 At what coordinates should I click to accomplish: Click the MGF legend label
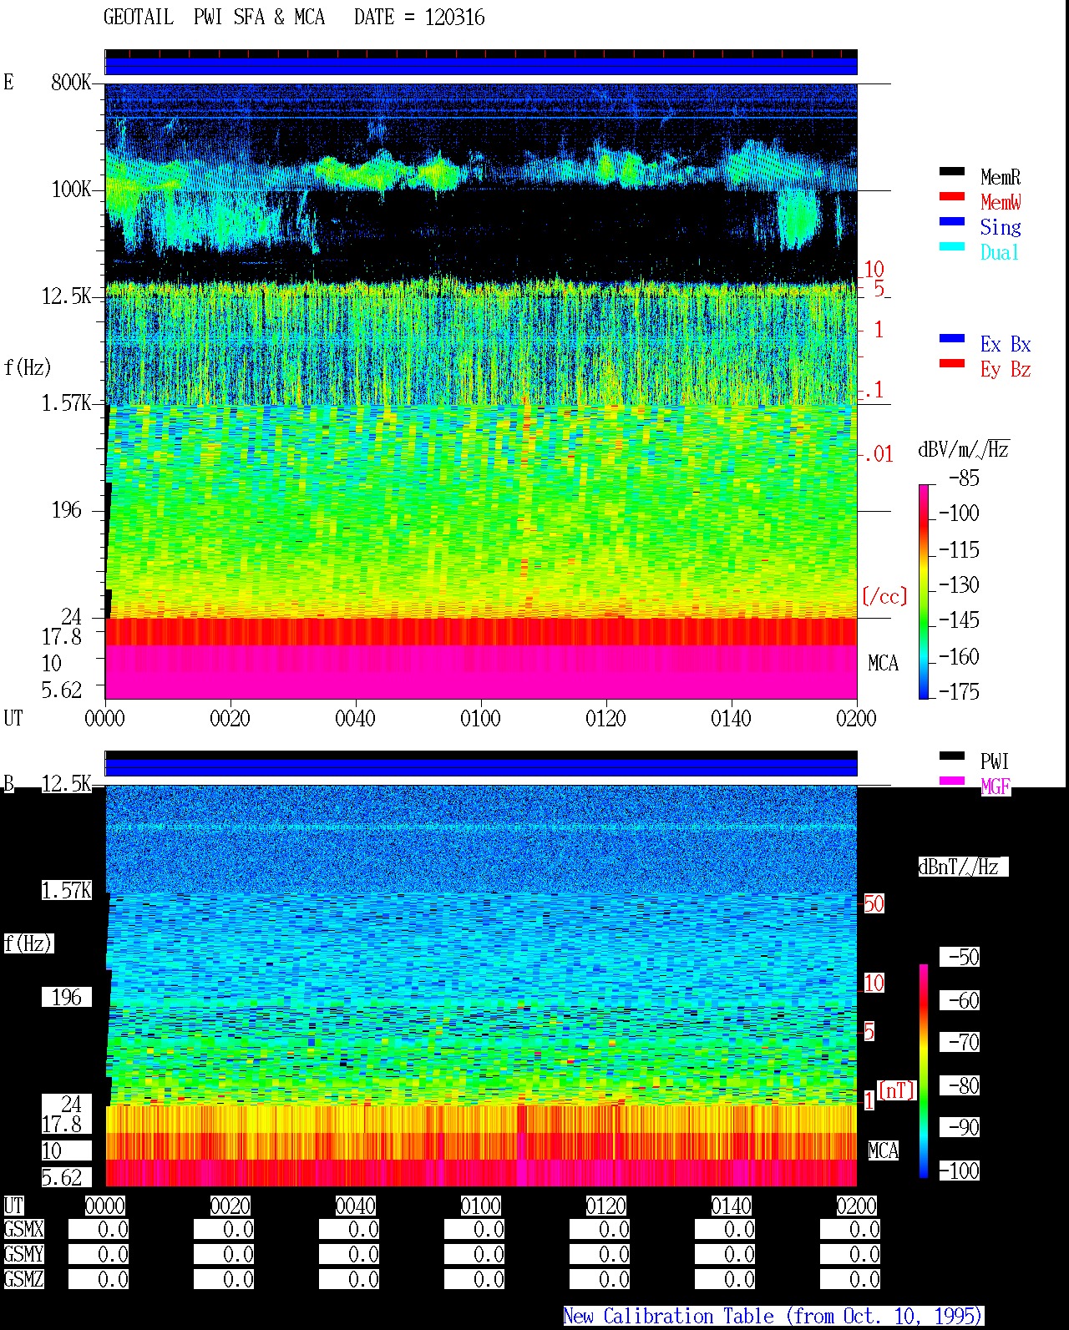996,786
